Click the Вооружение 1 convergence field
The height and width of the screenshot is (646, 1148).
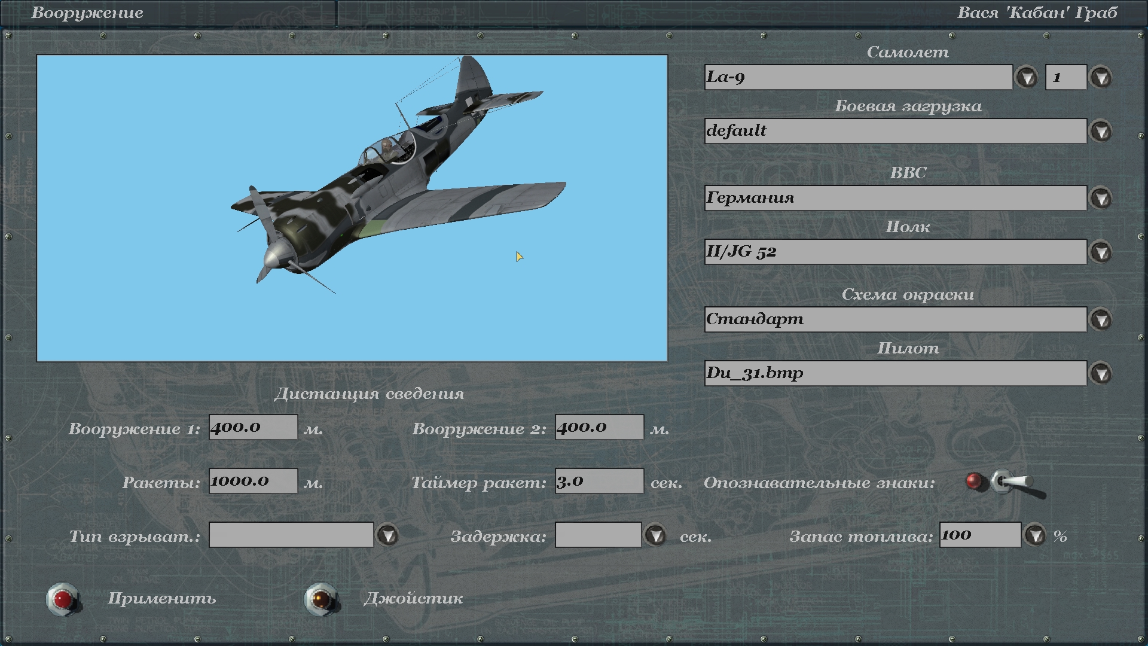(x=253, y=427)
